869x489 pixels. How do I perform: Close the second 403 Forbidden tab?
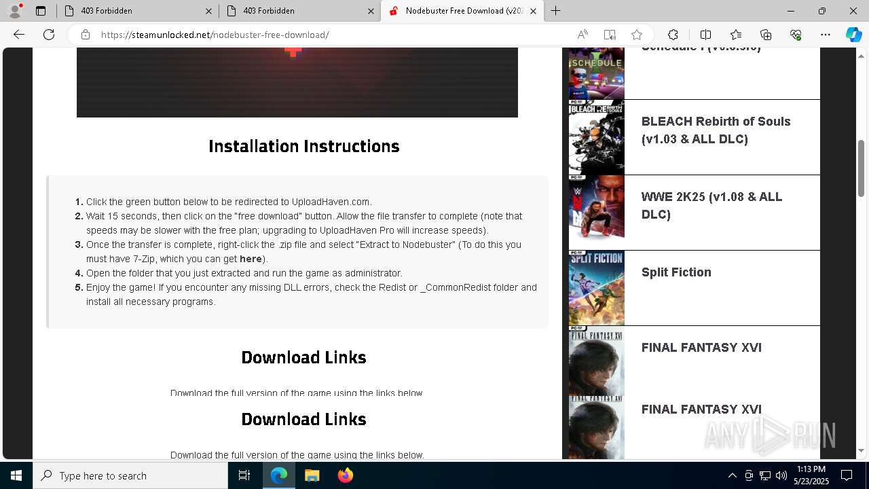click(371, 11)
